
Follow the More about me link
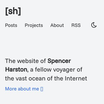click(x=24, y=89)
